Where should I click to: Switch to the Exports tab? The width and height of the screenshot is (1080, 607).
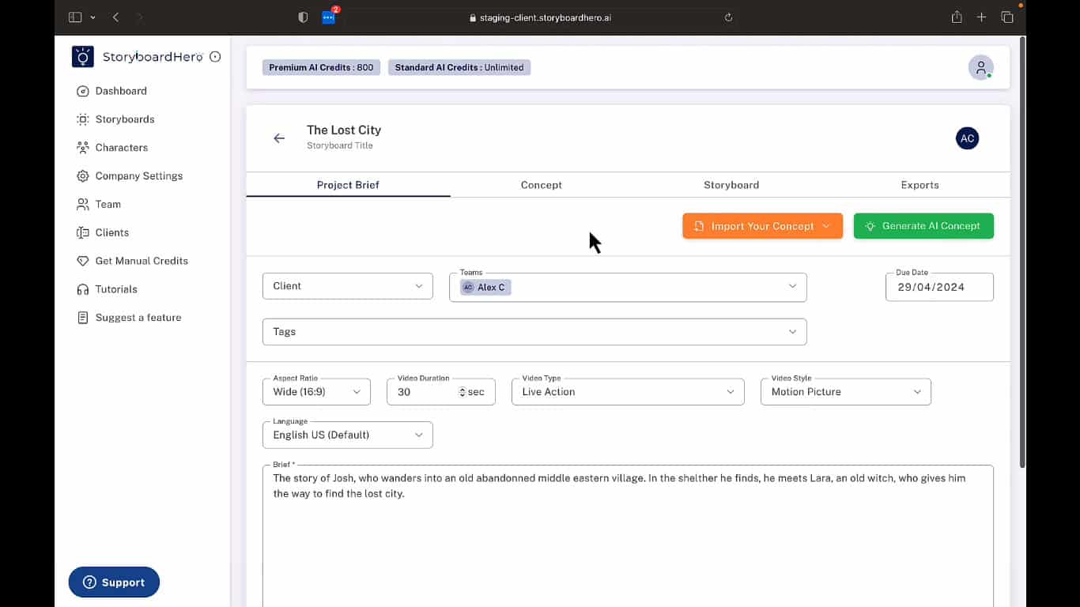pos(920,185)
